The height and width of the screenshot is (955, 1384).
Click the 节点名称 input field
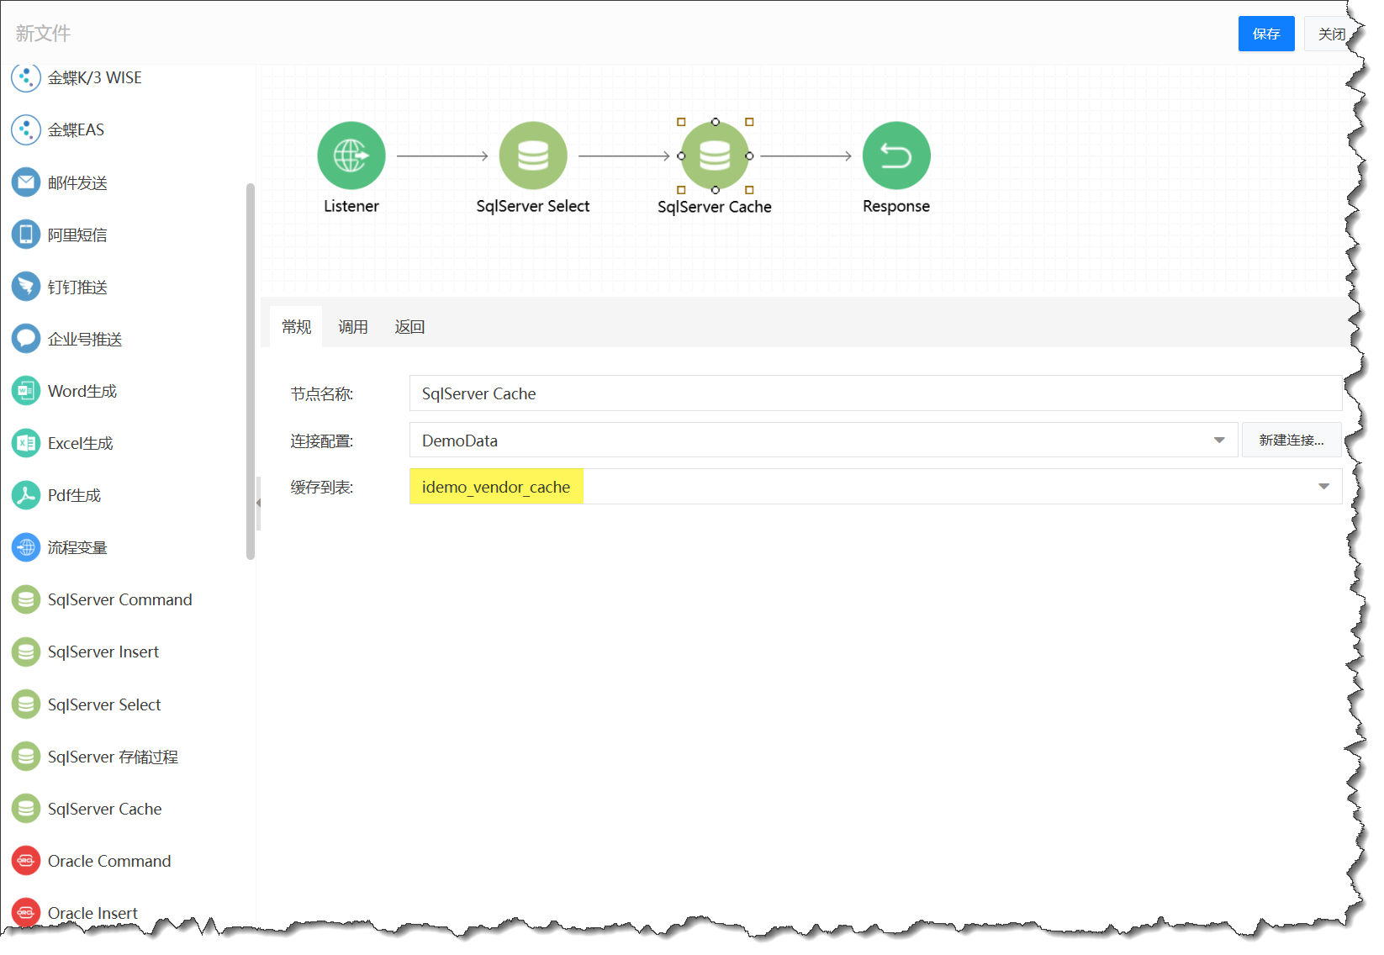point(874,393)
